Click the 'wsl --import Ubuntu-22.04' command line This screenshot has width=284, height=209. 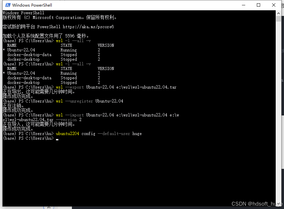click(117, 115)
